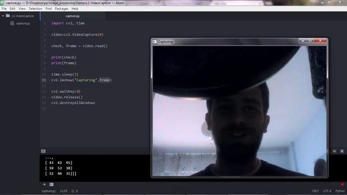Click the 'import cv2, time' code line
The image size is (347, 195).
pyautogui.click(x=68, y=23)
